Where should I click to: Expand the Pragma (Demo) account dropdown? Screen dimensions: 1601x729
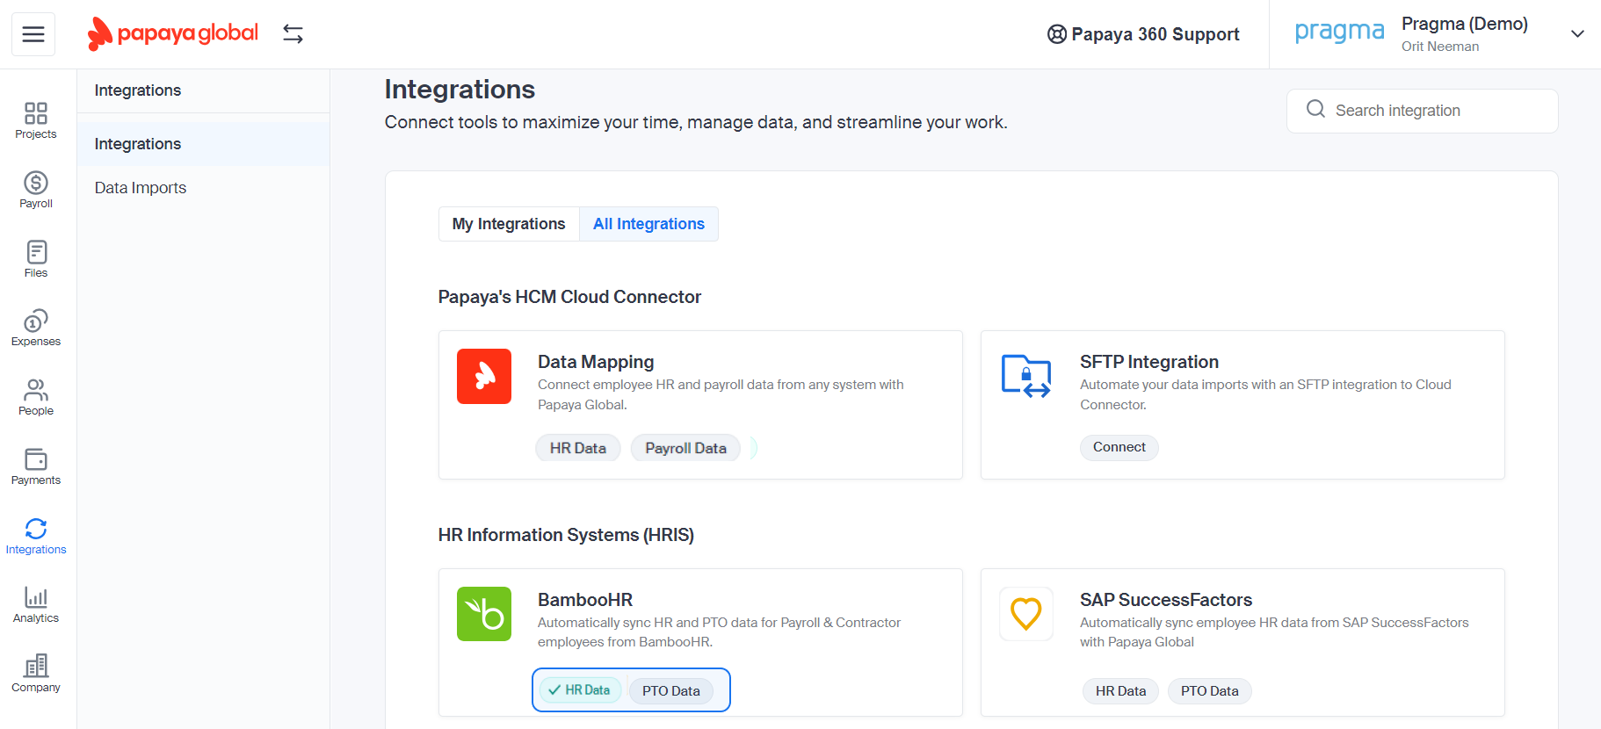(1577, 33)
